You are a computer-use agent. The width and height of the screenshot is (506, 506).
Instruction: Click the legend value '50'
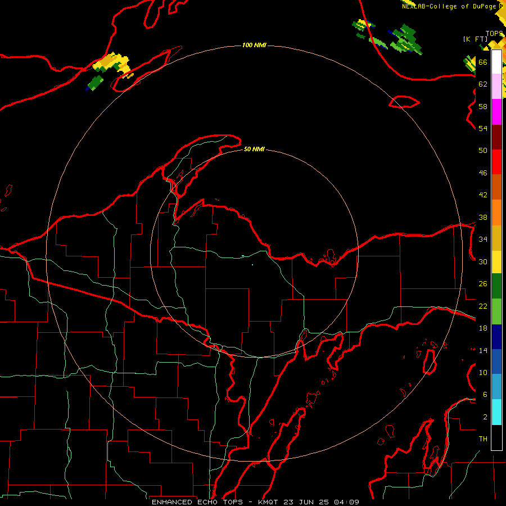click(483, 151)
